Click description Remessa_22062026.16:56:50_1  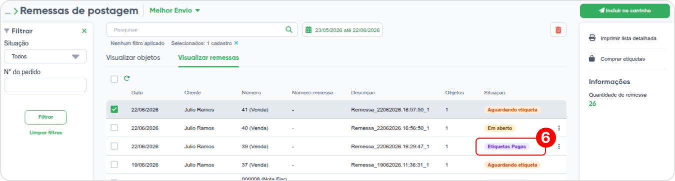pyautogui.click(x=390, y=128)
